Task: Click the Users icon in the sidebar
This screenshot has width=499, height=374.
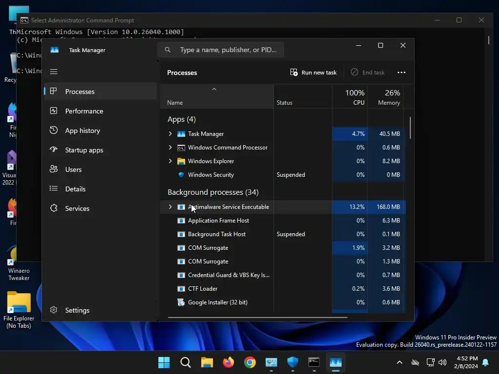Action: (x=54, y=169)
